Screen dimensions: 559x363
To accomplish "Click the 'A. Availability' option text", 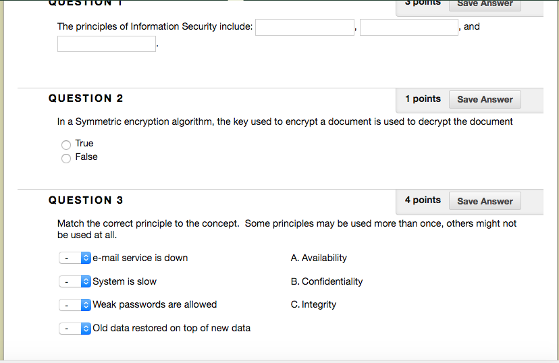I will click(x=319, y=258).
